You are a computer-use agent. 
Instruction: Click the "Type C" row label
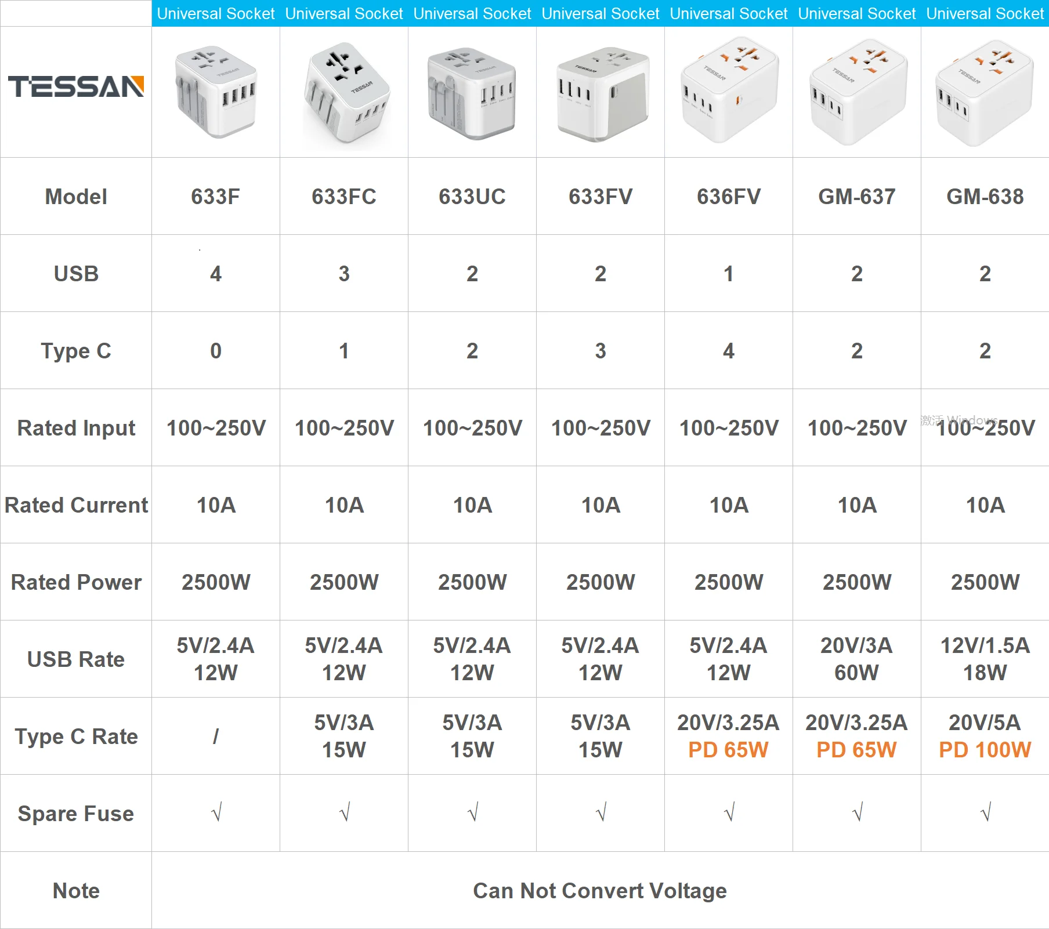(x=76, y=351)
